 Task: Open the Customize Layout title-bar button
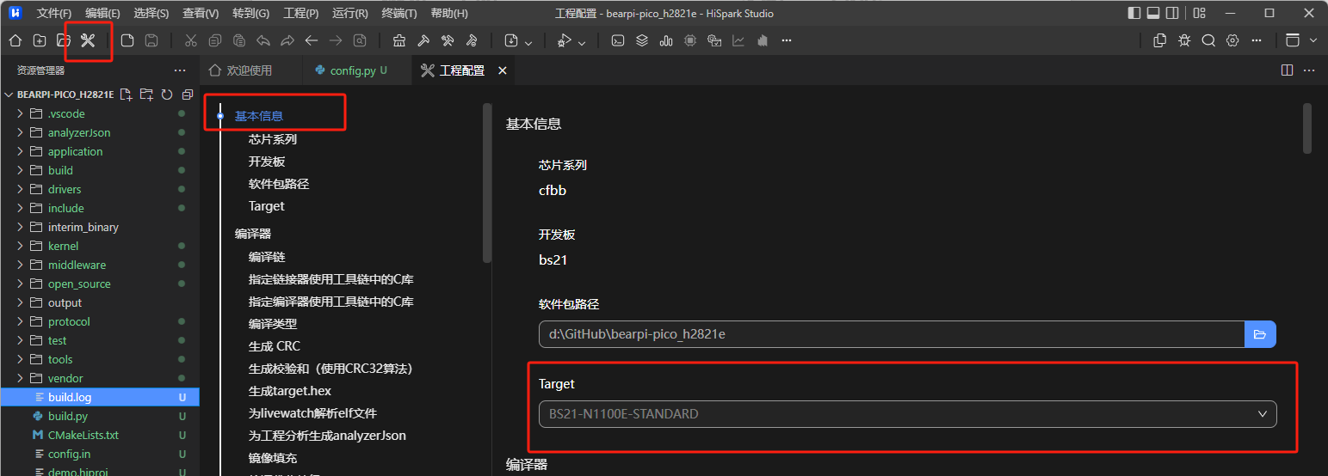1199,13
